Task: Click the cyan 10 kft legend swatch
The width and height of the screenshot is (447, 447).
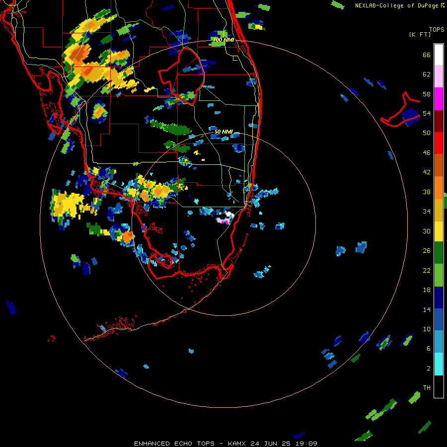Action: click(439, 364)
